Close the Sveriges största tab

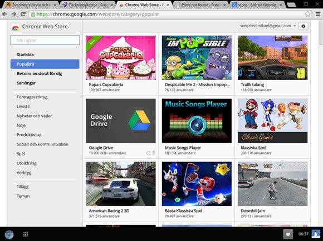pyautogui.click(x=55, y=5)
